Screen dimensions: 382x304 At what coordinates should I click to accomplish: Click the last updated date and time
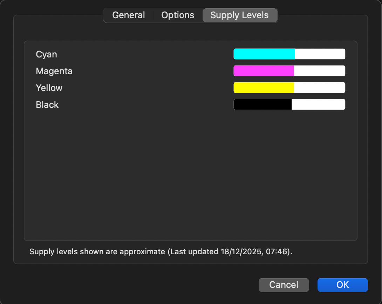tap(255, 251)
